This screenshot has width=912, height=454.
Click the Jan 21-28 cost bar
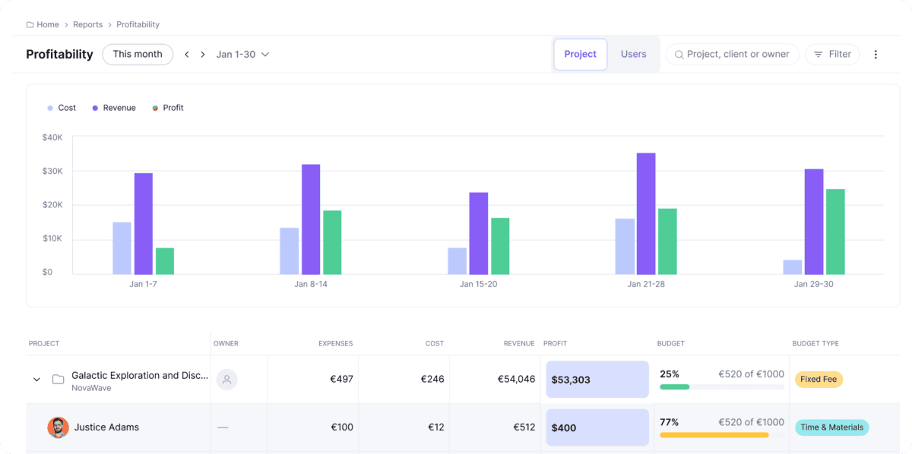click(x=625, y=247)
